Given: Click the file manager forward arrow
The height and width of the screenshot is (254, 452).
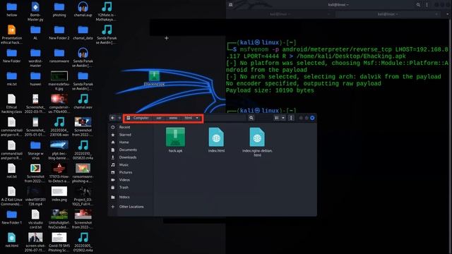Looking at the screenshot, I should (x=119, y=118).
